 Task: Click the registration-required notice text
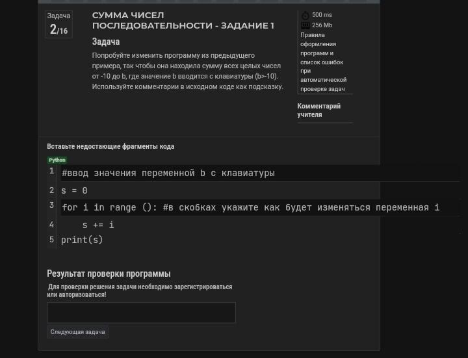[x=139, y=290]
